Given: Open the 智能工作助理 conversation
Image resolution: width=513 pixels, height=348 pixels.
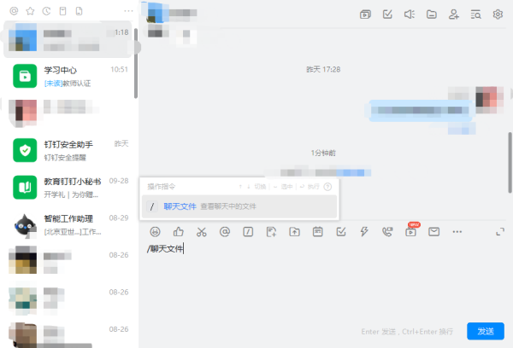Looking at the screenshot, I should [68, 224].
